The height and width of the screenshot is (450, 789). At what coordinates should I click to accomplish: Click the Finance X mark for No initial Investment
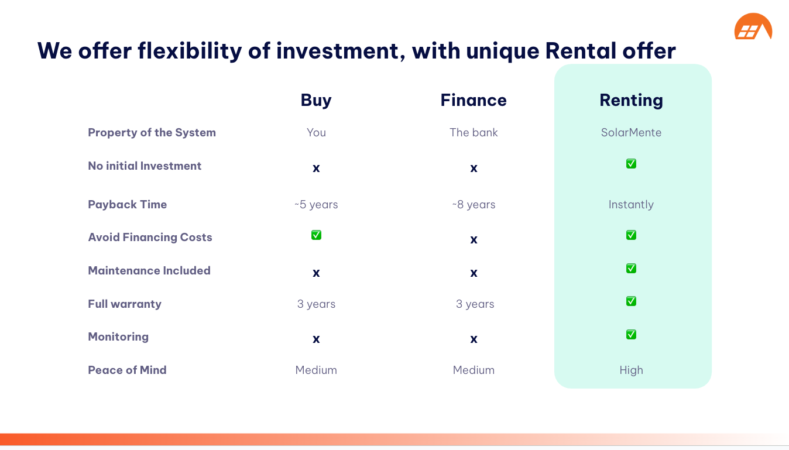(x=474, y=169)
